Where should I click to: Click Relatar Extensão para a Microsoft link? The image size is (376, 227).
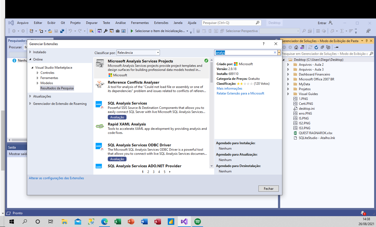click(x=240, y=93)
